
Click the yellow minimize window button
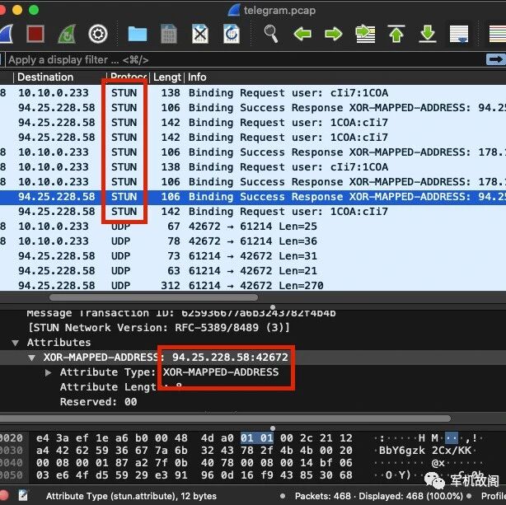point(17,10)
